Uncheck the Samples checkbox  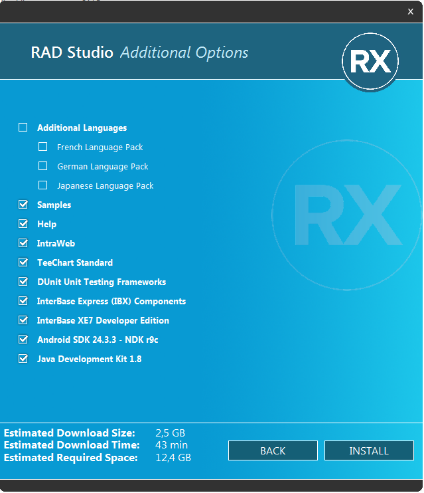click(x=23, y=205)
